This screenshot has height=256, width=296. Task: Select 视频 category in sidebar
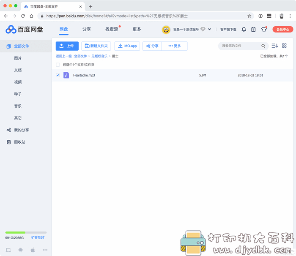(18, 82)
